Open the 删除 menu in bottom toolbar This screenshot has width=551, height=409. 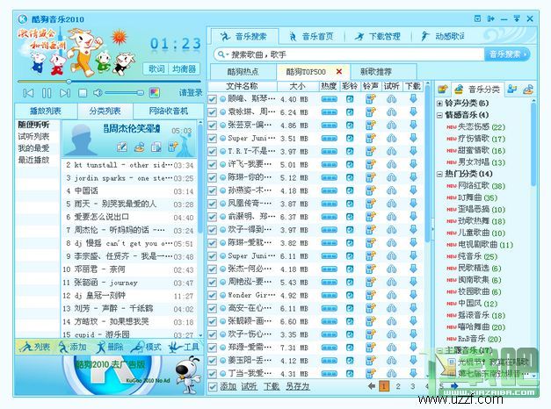(x=110, y=348)
